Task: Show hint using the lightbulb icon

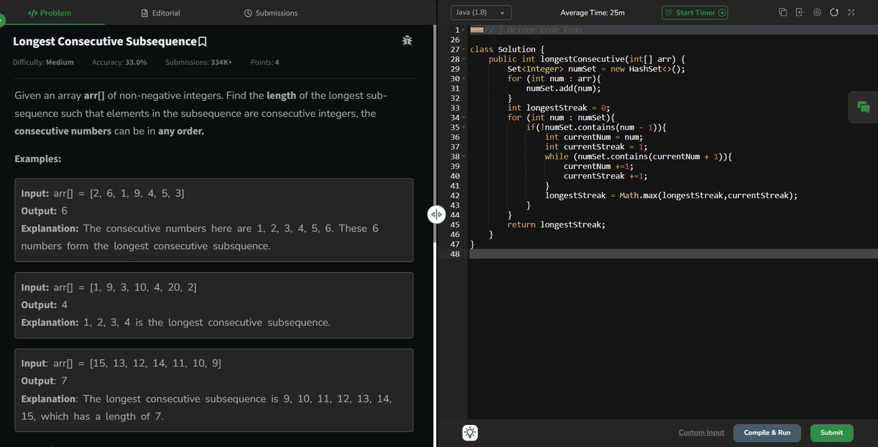Action: (470, 432)
